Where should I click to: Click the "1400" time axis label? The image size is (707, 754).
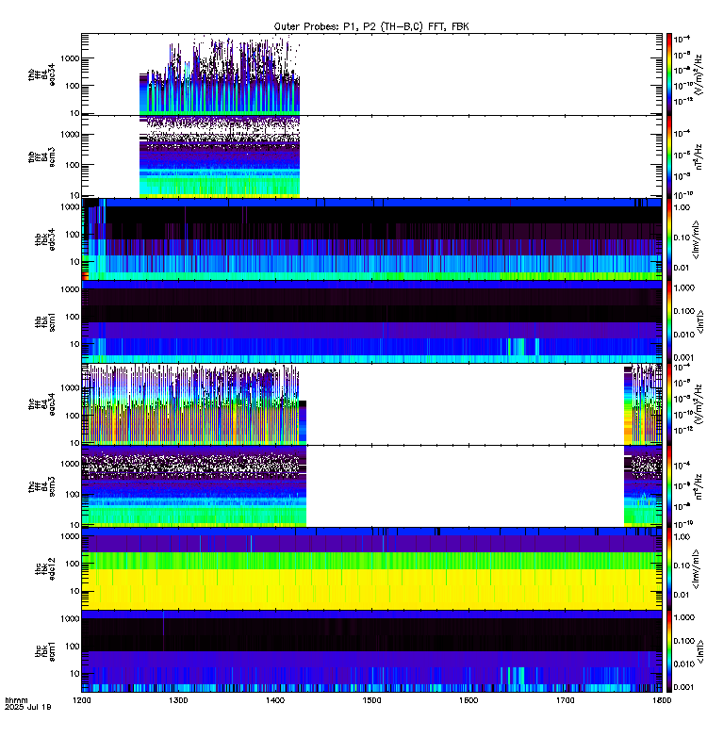tap(275, 700)
